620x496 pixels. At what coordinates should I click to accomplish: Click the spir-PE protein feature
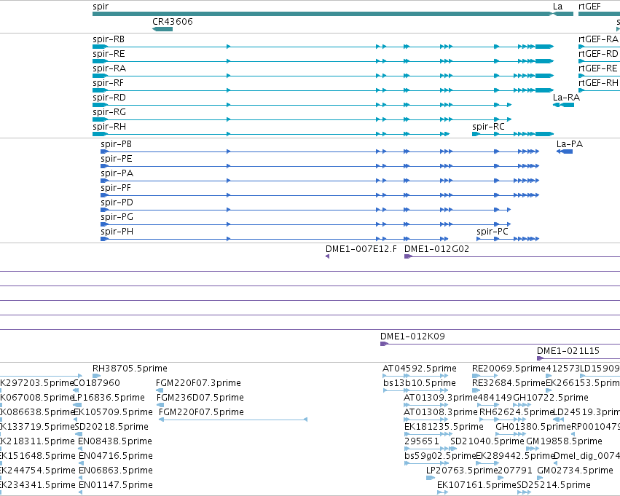point(320,166)
